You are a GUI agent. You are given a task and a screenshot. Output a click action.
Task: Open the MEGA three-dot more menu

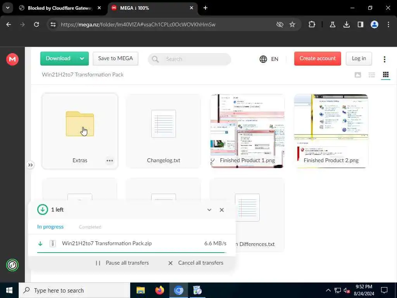pos(384,59)
